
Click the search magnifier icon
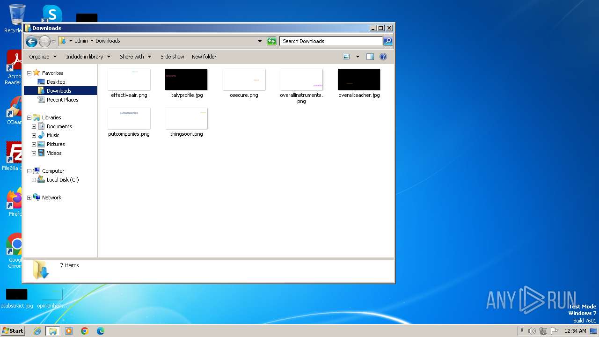pyautogui.click(x=388, y=41)
